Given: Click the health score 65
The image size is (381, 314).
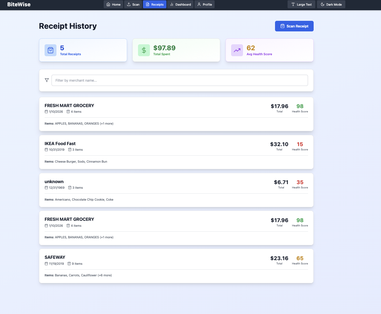Looking at the screenshot, I should click(300, 258).
